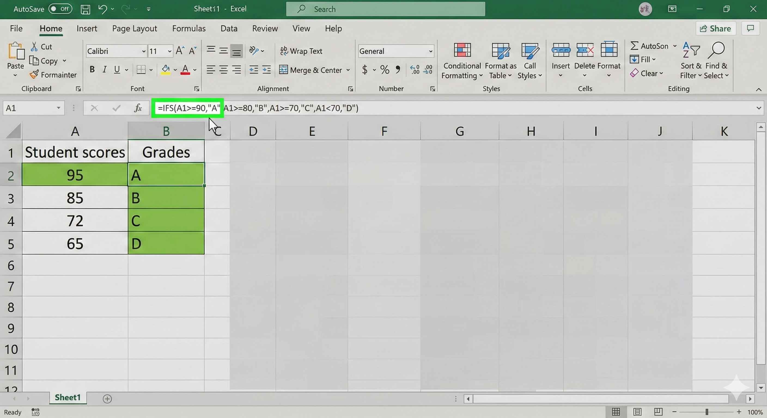Open the General number format dropdown
This screenshot has height=418, width=767.
pyautogui.click(x=430, y=51)
